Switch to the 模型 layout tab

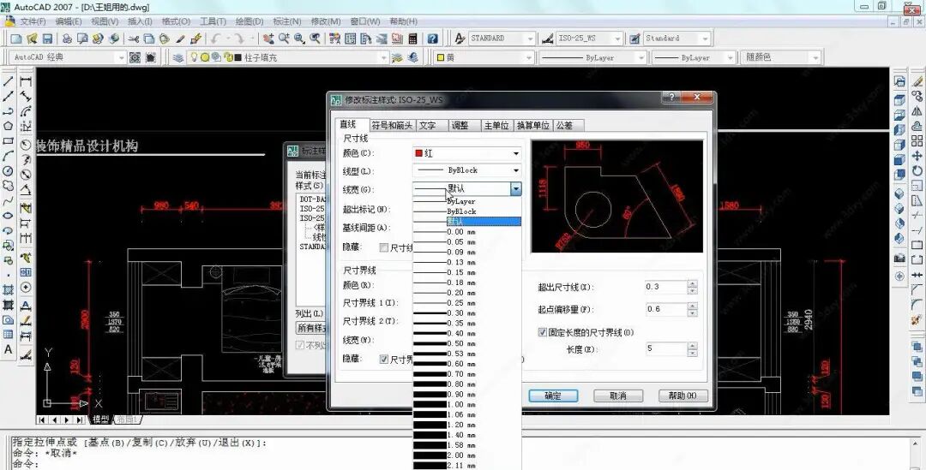coord(101,419)
